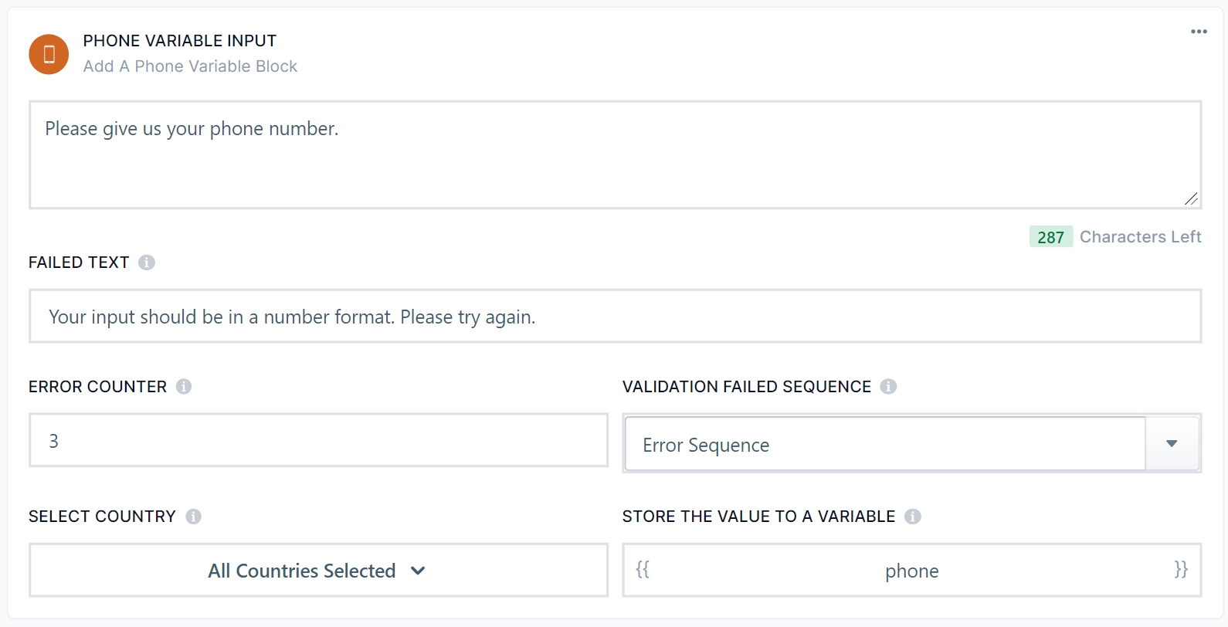Click the Select Country info icon

coord(194,517)
